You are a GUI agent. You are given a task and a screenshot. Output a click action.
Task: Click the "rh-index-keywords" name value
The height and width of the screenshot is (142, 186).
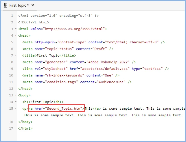pyautogui.click(x=65, y=75)
